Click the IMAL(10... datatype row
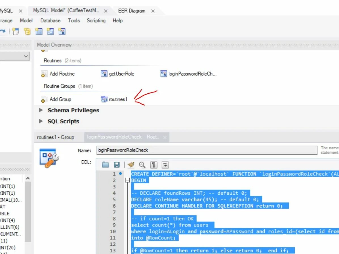Screen dimensions: 339x254 [11, 200]
